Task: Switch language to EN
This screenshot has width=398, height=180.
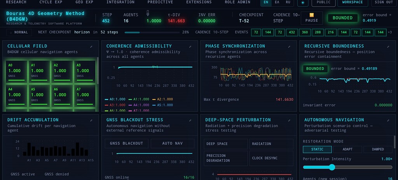Action: pyautogui.click(x=266, y=2)
